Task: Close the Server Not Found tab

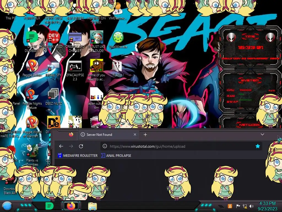Action: pos(135,134)
